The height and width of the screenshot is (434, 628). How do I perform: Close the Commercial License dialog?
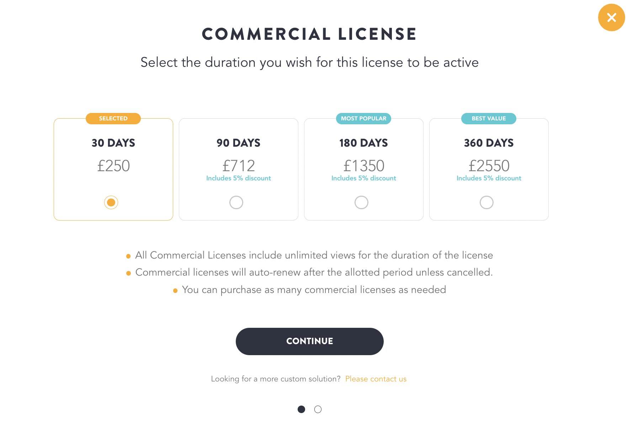[x=611, y=17]
